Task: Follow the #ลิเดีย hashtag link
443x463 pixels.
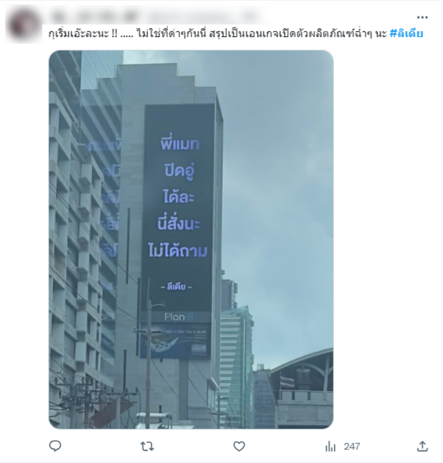Action: (x=406, y=33)
